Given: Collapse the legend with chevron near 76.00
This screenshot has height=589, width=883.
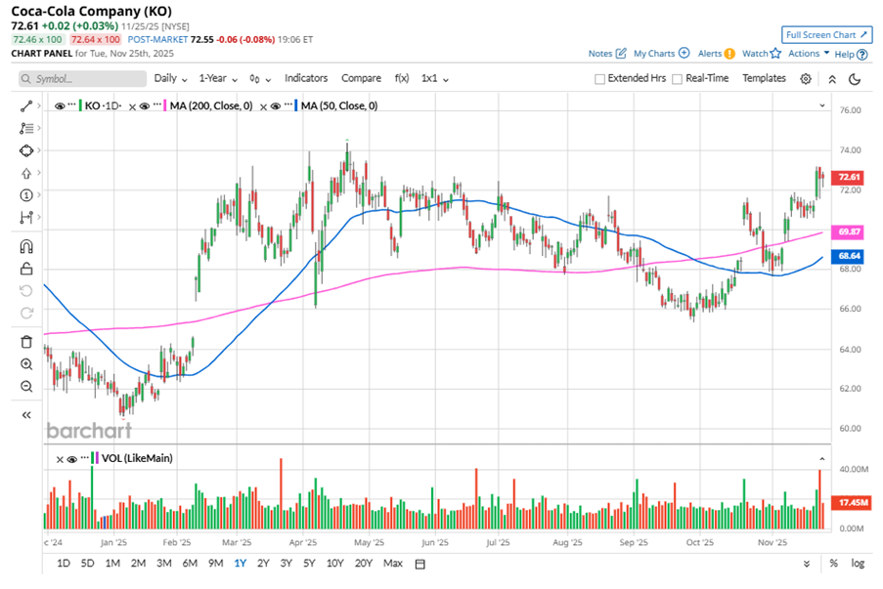Looking at the screenshot, I should click(822, 105).
